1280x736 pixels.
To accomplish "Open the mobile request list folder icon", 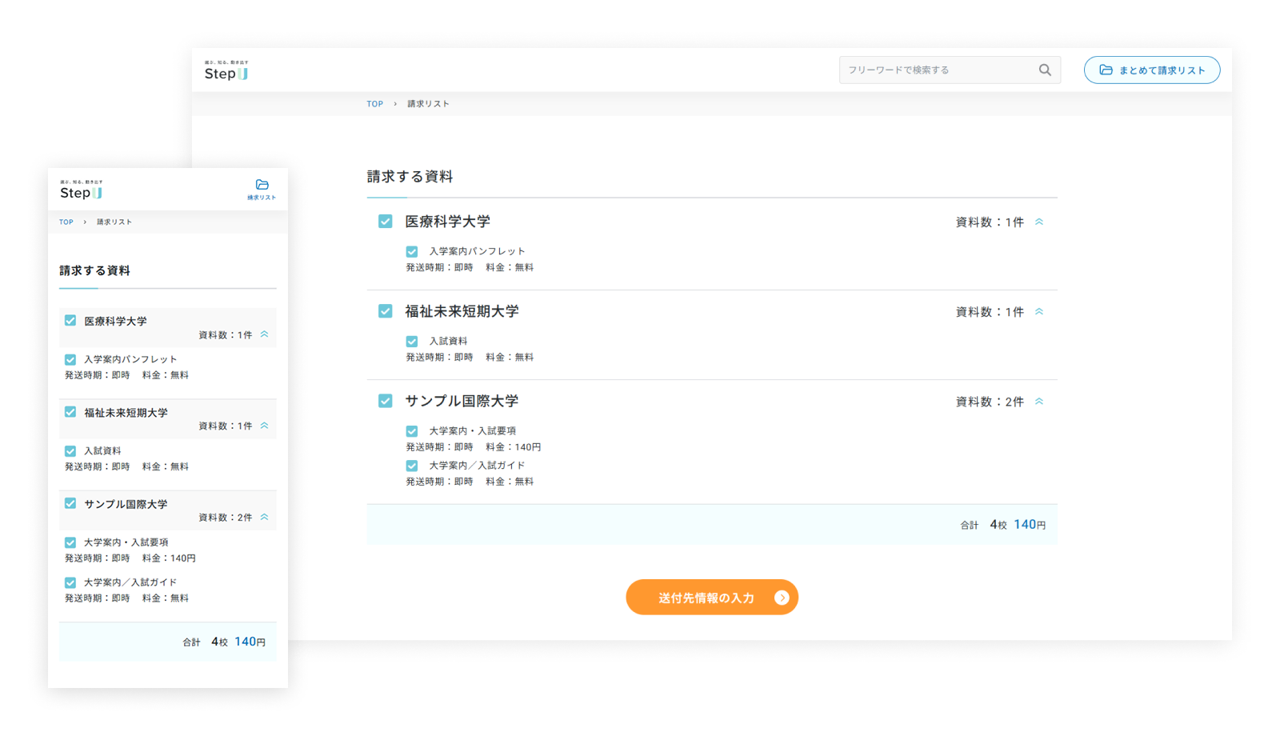I will coord(262,186).
